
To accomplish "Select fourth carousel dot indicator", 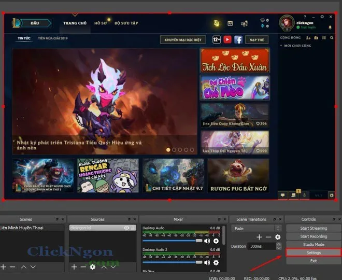I will (186, 150).
